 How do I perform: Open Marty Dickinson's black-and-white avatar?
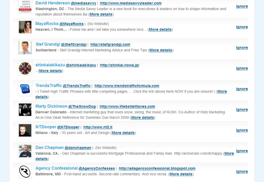click(25, 110)
